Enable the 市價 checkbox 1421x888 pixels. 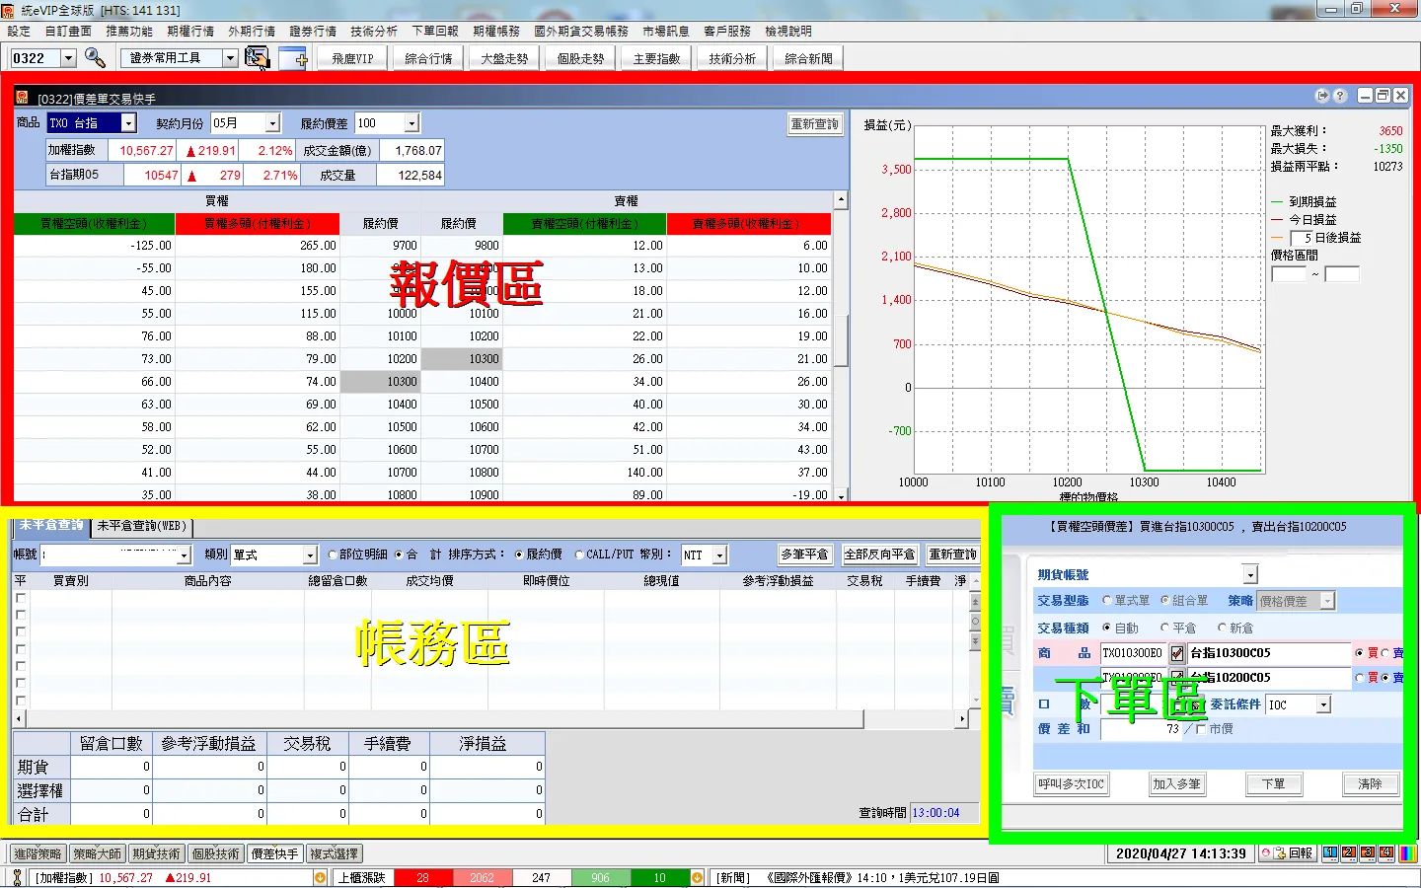coord(1201,729)
